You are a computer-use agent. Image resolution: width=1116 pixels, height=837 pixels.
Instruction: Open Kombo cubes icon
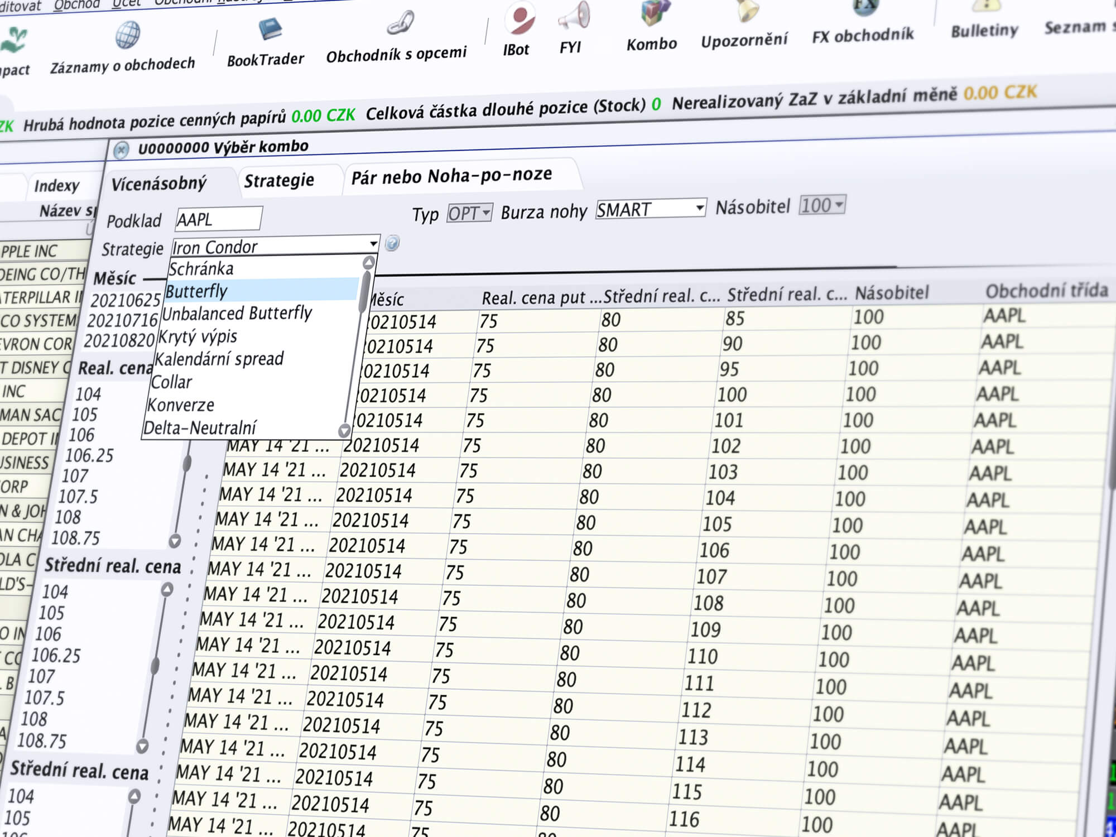[655, 13]
